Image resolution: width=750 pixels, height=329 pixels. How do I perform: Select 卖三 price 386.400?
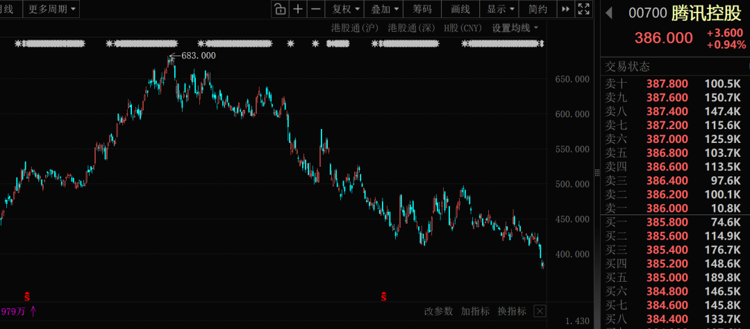[x=667, y=180]
